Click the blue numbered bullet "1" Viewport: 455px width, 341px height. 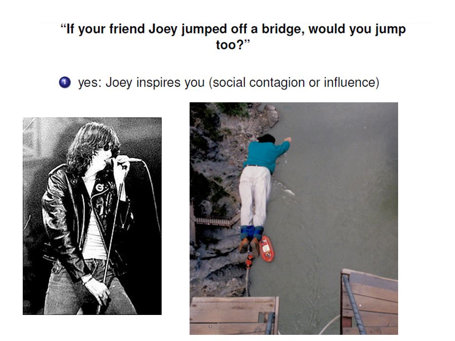point(65,82)
